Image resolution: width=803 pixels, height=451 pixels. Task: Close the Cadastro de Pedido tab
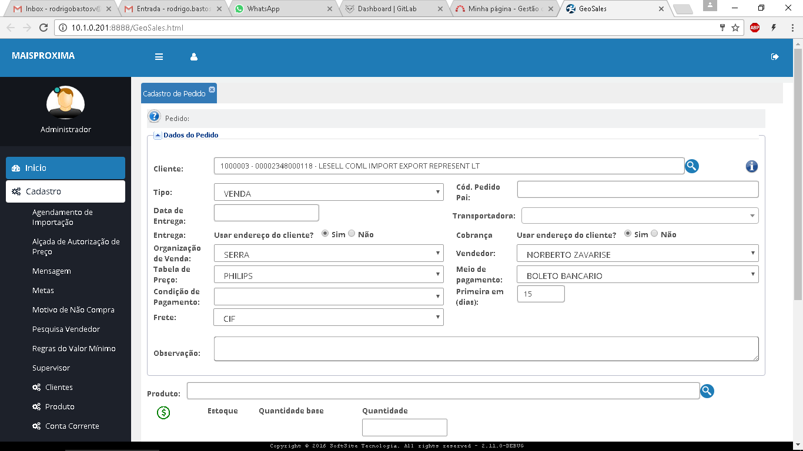(212, 90)
